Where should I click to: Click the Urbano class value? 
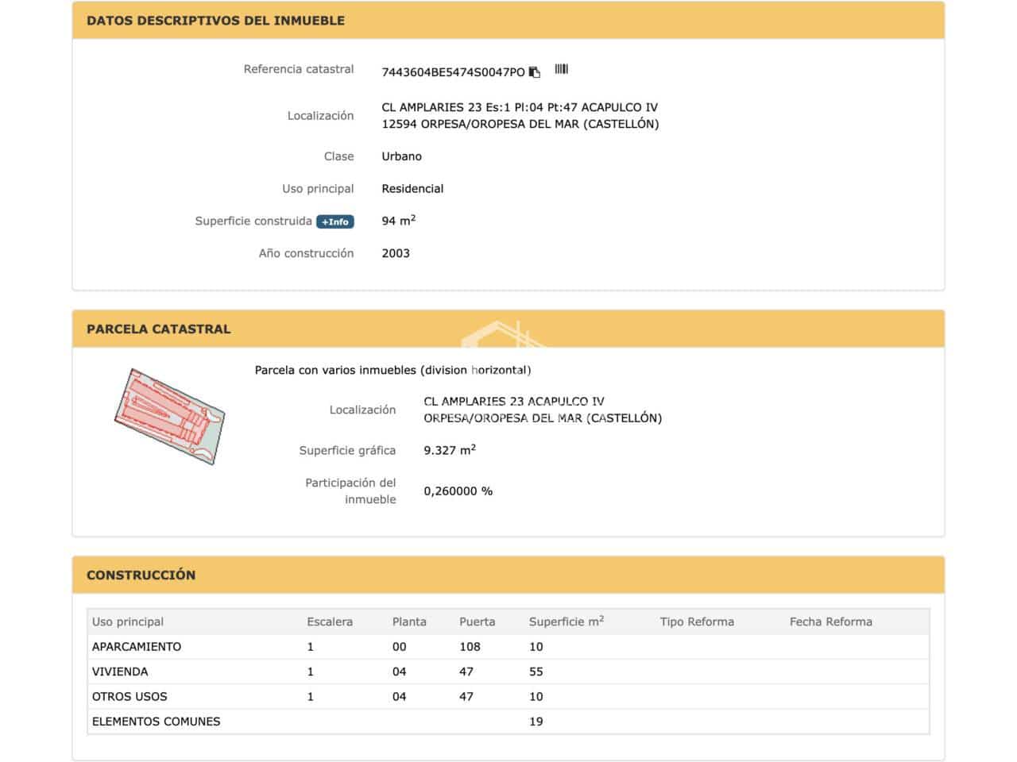[x=402, y=156]
